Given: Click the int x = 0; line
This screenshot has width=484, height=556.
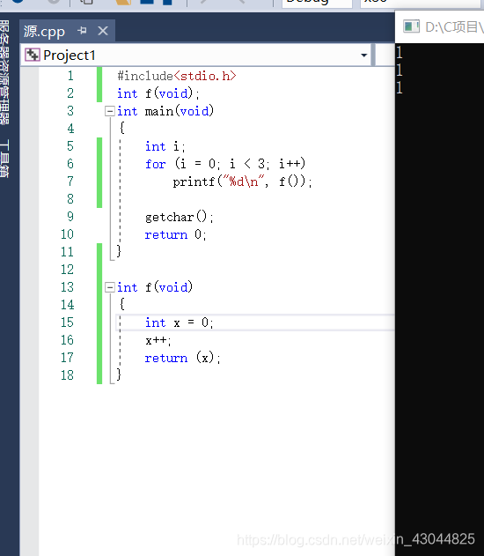Looking at the screenshot, I should [x=180, y=322].
